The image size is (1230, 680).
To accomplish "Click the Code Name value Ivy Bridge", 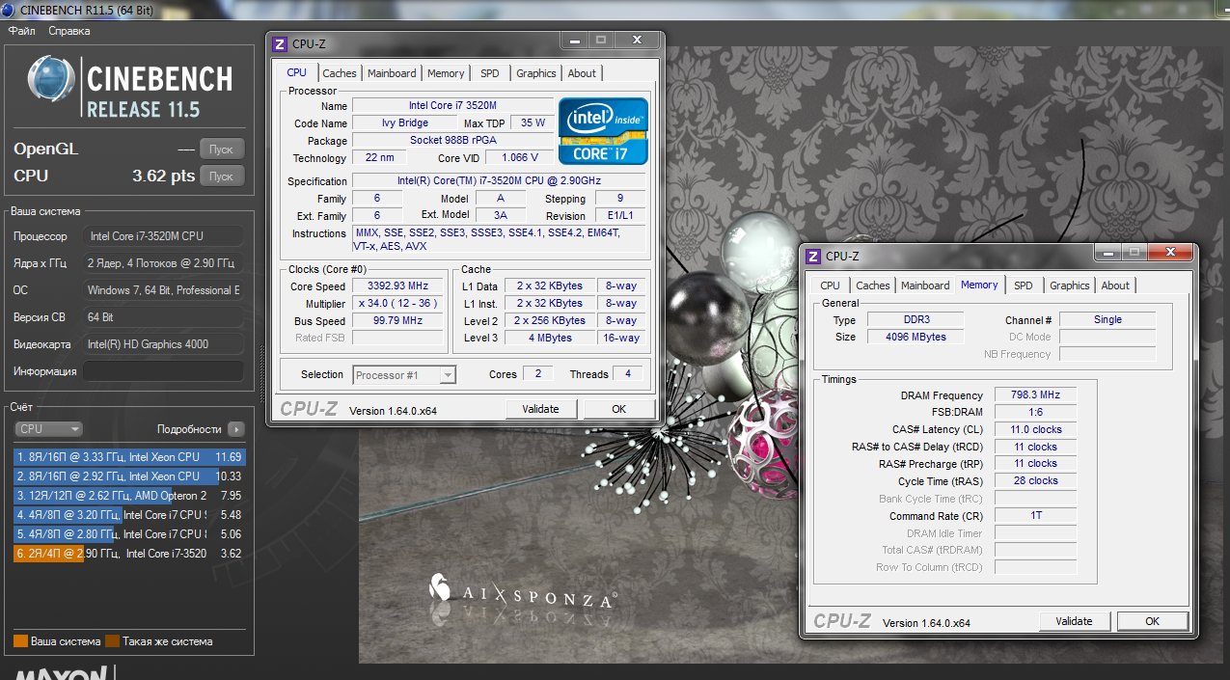I will tap(404, 123).
